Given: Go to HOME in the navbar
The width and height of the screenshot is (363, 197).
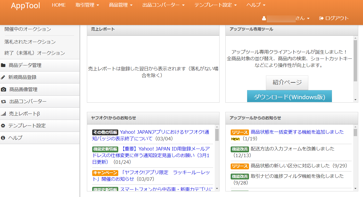Looking at the screenshot, I should [x=59, y=5].
